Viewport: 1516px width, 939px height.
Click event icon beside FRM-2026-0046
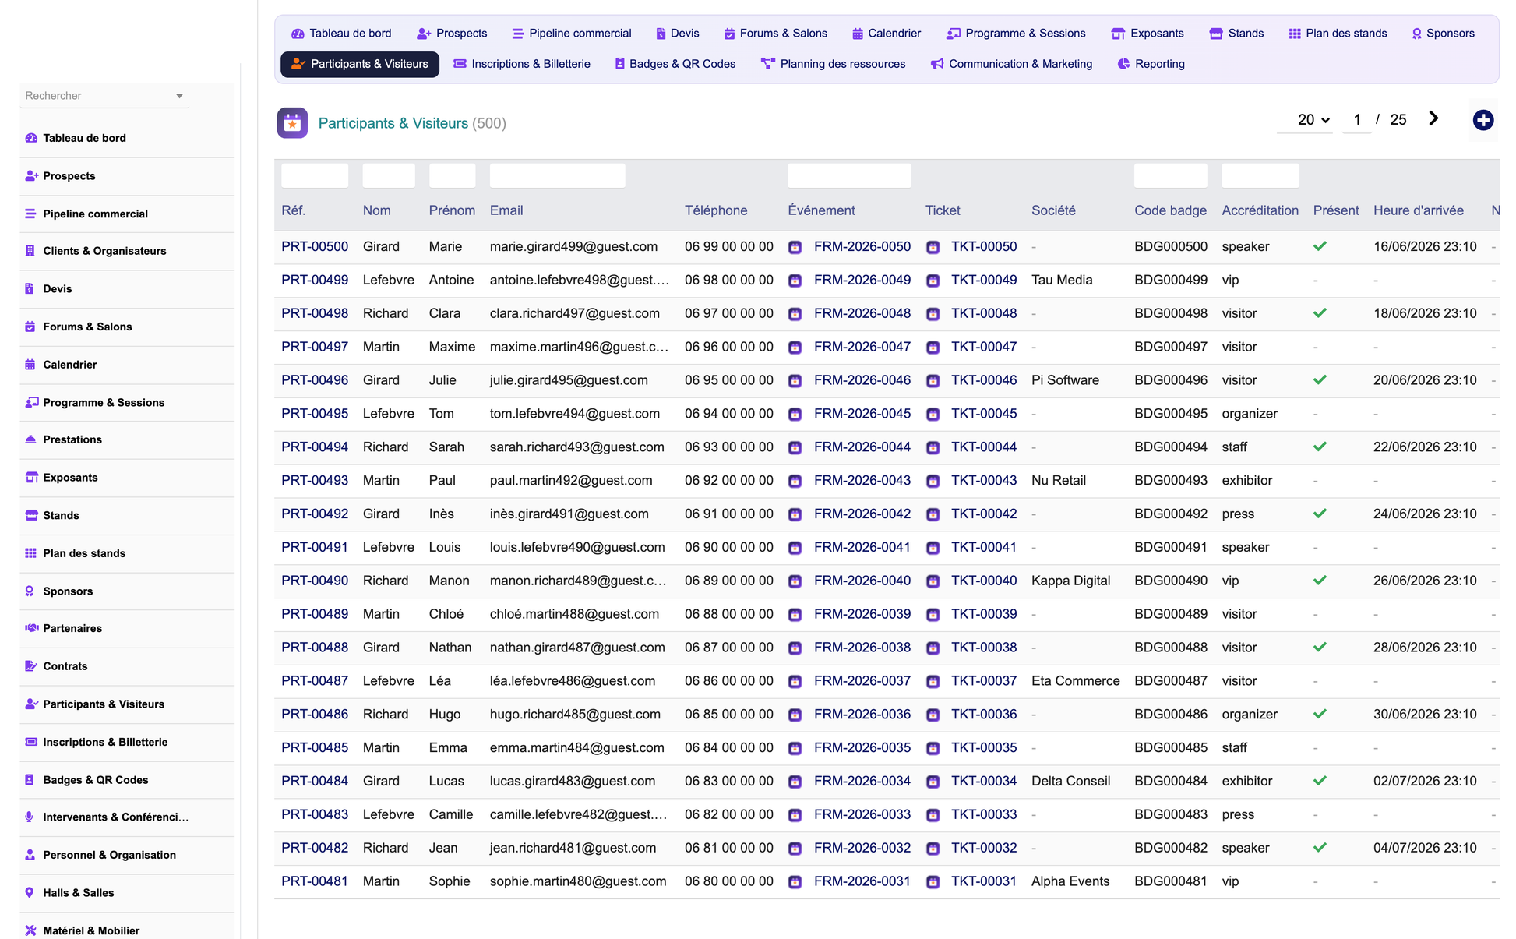(795, 381)
